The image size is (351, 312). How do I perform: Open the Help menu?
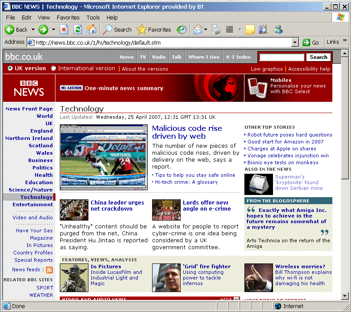[x=112, y=17]
